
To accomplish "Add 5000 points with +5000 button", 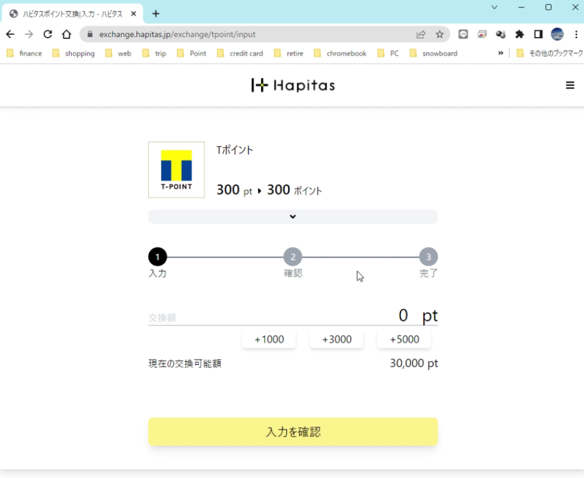I will coord(404,339).
